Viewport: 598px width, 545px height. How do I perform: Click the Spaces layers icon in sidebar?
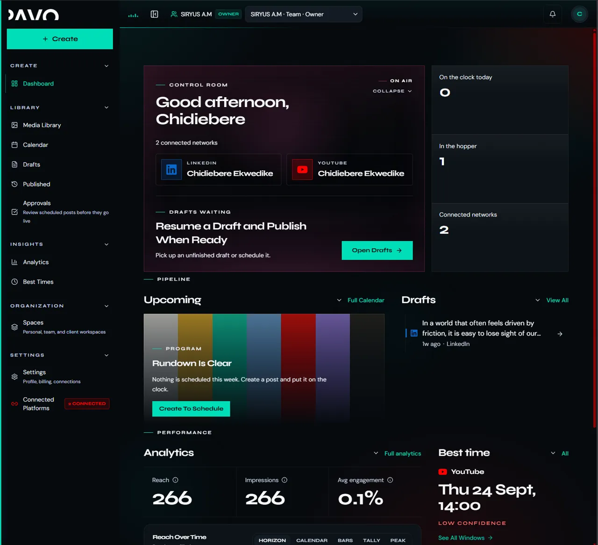(x=14, y=327)
